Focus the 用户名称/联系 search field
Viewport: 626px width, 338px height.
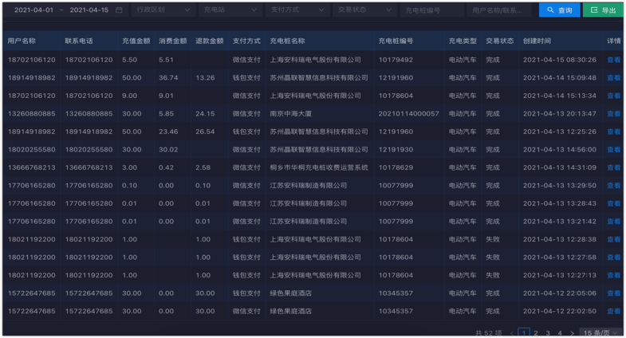point(499,10)
